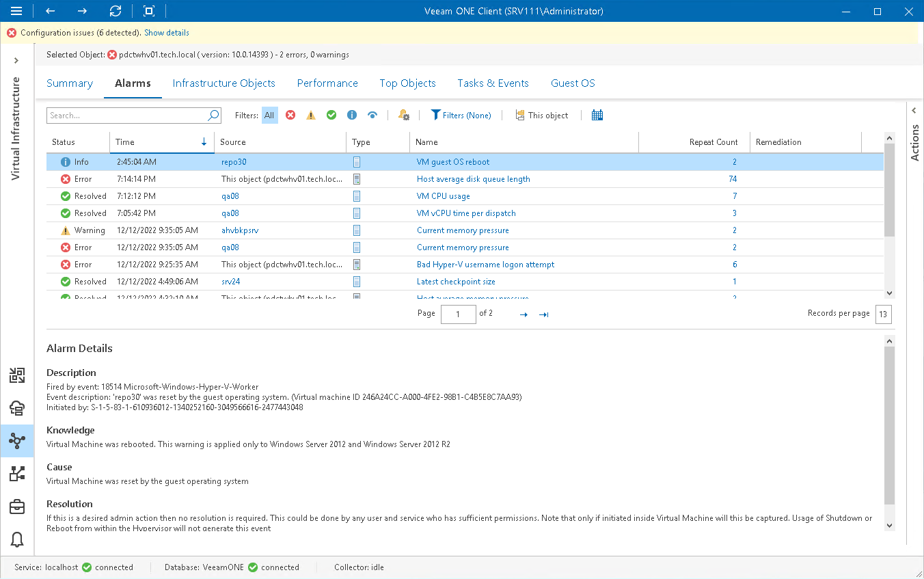Open the Tasks & Events tab
Image resolution: width=924 pixels, height=579 pixels.
pyautogui.click(x=493, y=83)
